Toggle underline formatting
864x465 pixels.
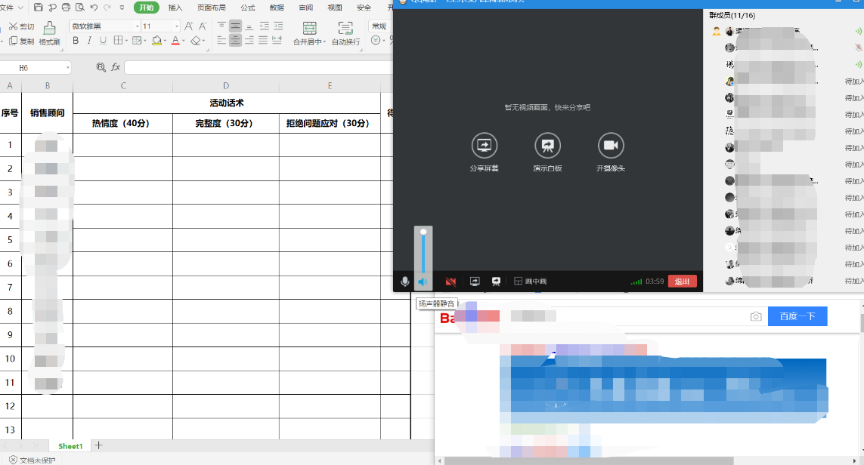tap(103, 41)
